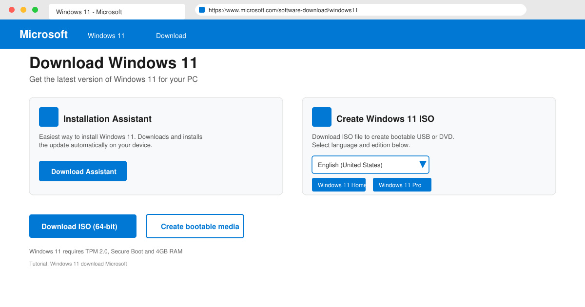Click the Tutorial: Windows 11 download Microsoft text
Viewport: 585px width, 307px height.
point(78,264)
